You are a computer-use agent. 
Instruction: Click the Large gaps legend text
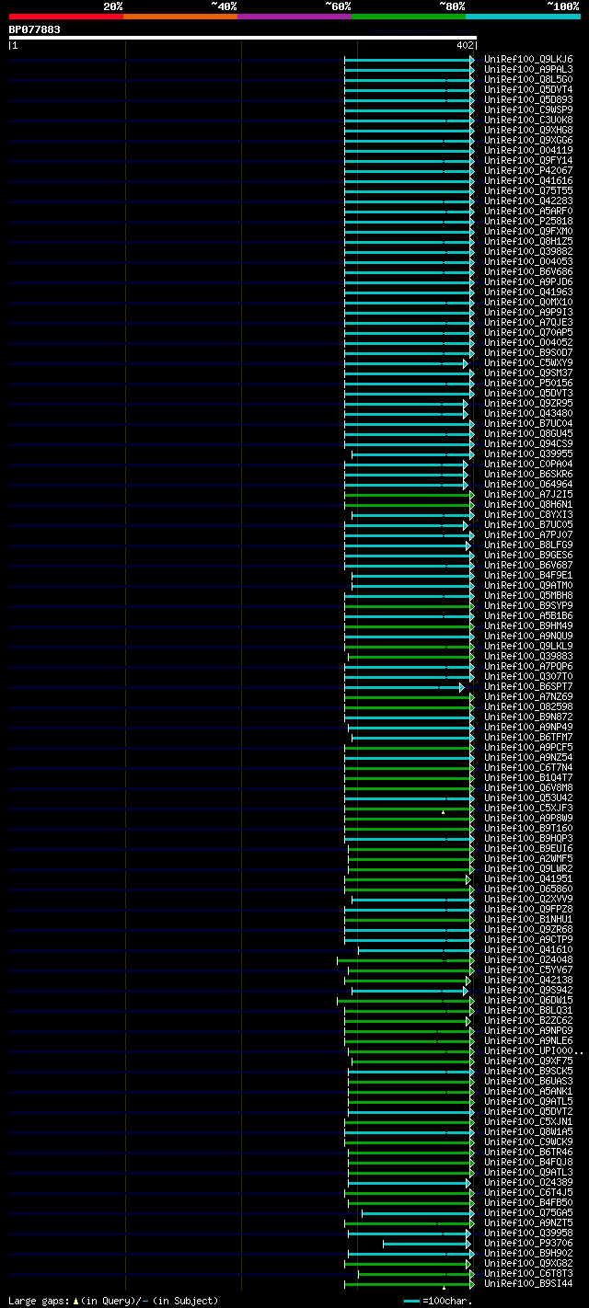click(113, 1301)
